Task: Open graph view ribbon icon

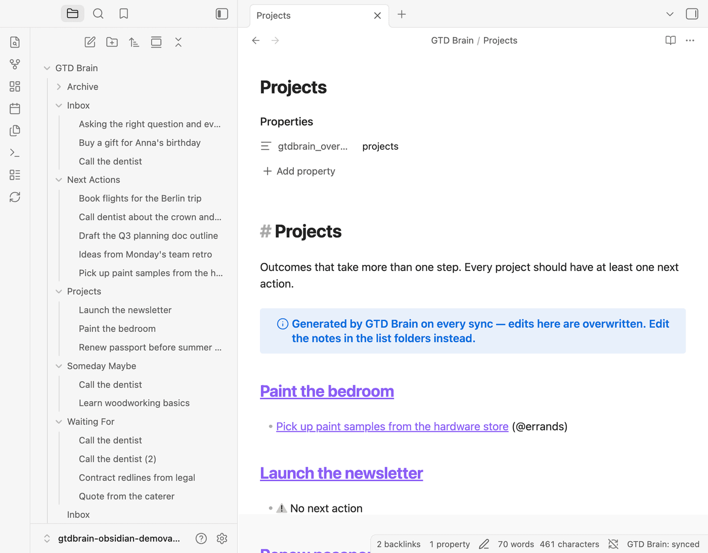Action: tap(15, 64)
